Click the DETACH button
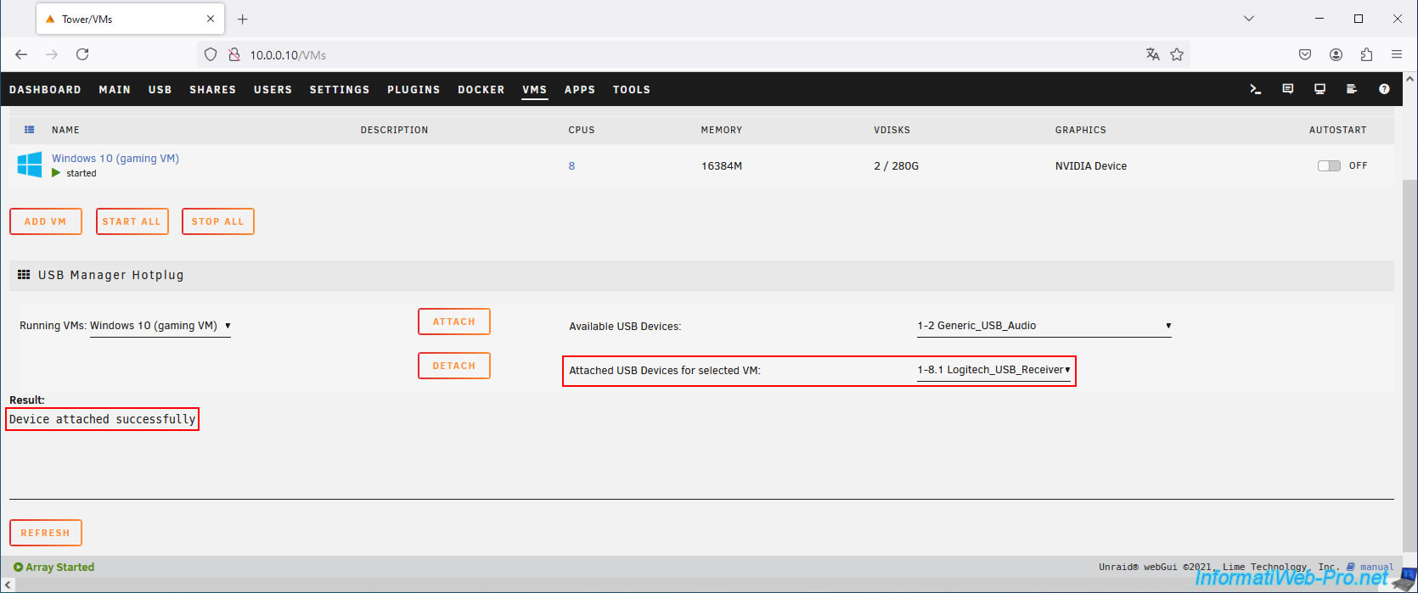The width and height of the screenshot is (1418, 593). (x=454, y=366)
